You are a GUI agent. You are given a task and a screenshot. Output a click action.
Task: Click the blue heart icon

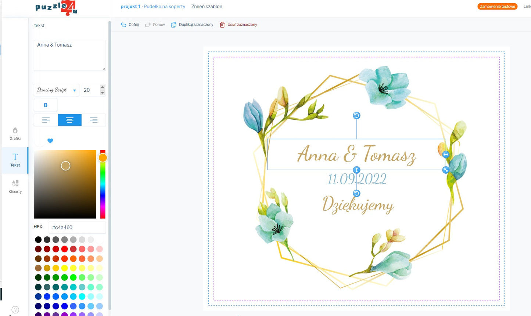50,141
